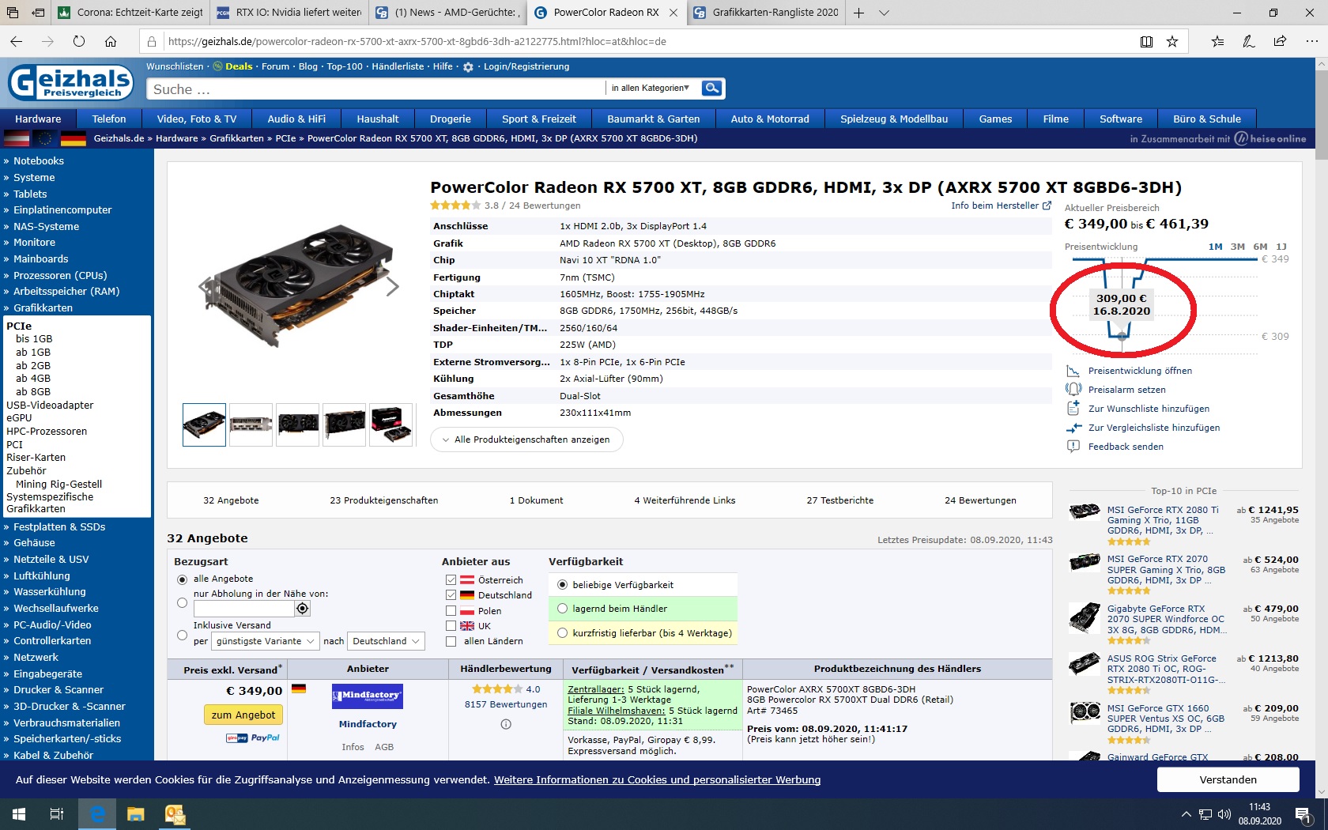Expand Festplatten & SSDs category
The height and width of the screenshot is (830, 1328).
click(x=58, y=526)
